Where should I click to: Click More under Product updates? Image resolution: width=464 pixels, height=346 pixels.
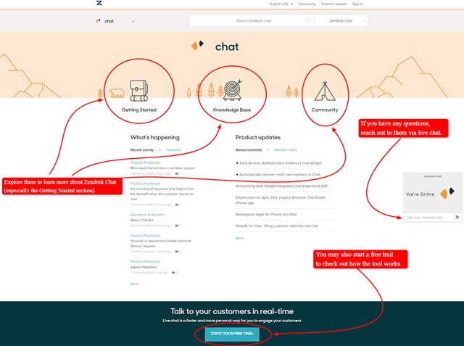[240, 238]
